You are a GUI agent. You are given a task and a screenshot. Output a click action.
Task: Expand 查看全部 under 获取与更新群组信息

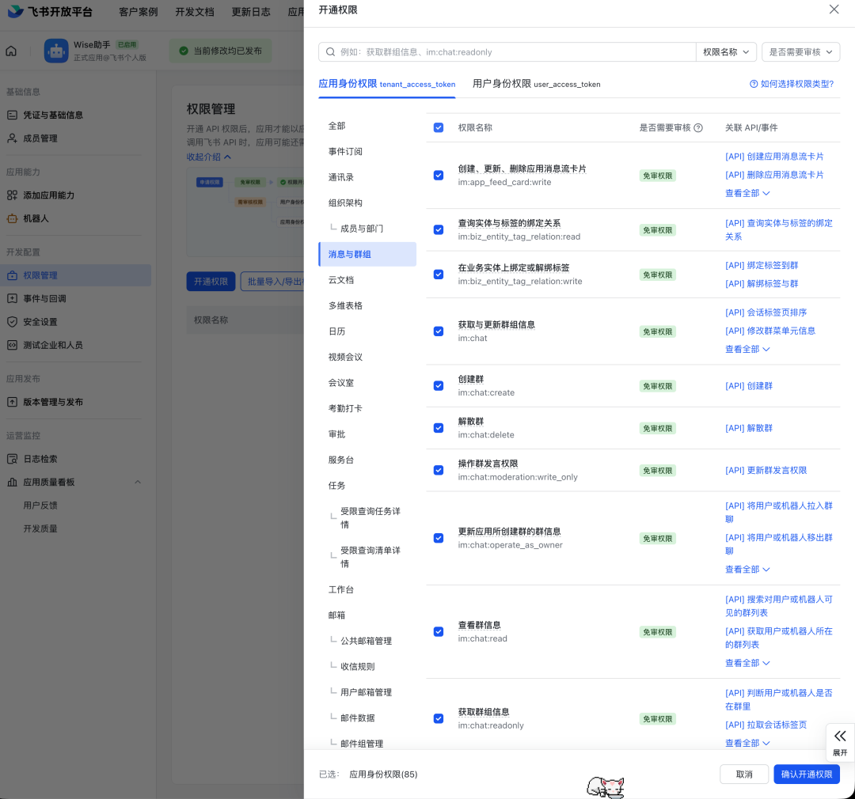747,349
